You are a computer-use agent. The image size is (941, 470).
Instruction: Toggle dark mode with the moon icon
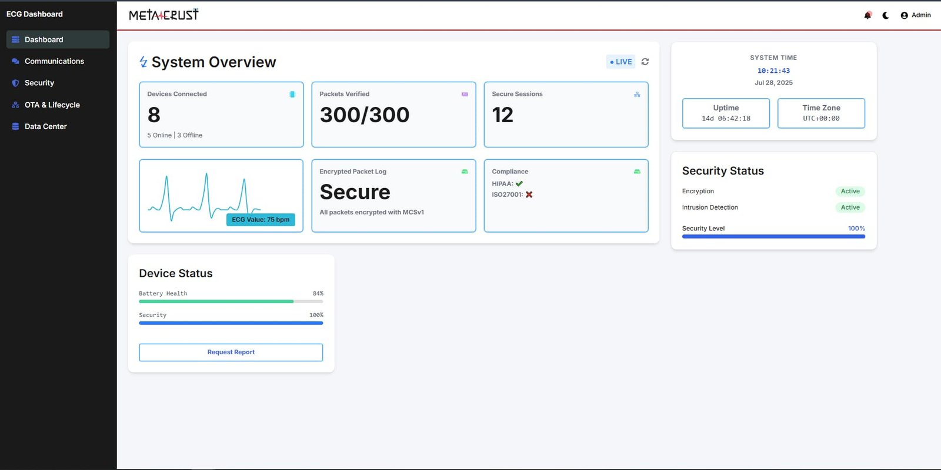pyautogui.click(x=886, y=15)
